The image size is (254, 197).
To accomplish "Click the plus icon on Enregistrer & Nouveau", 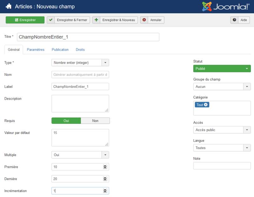I will [x=96, y=20].
